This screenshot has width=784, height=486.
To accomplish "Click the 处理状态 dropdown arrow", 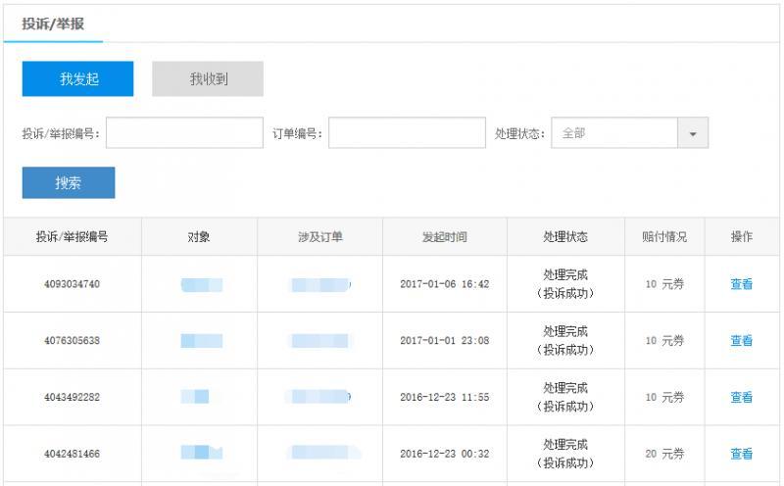I will (693, 133).
